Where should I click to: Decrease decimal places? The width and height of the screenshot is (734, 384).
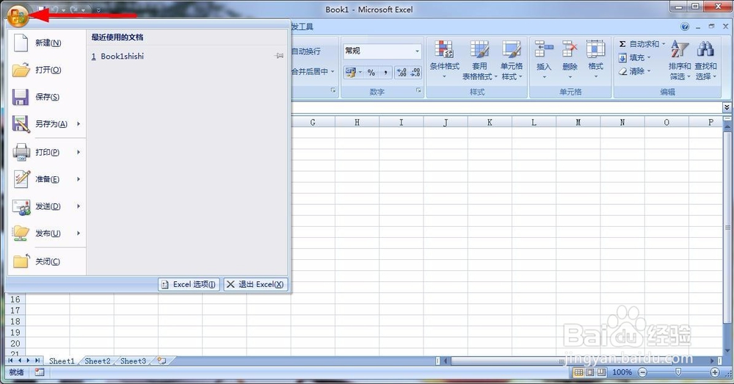(x=415, y=73)
